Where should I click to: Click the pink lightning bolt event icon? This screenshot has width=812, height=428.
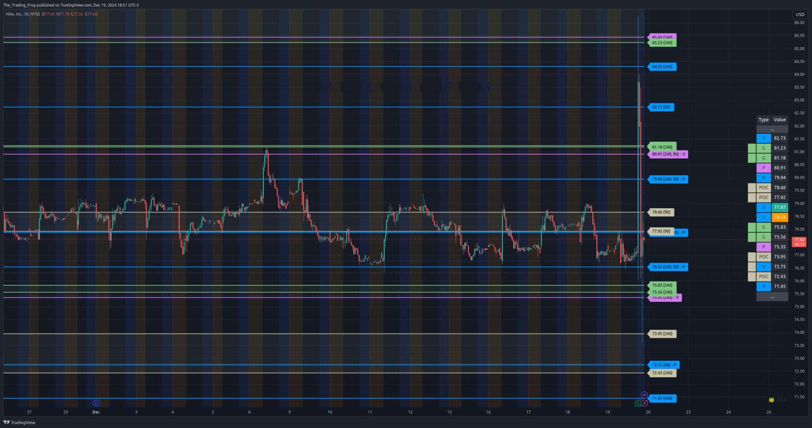[x=645, y=403]
